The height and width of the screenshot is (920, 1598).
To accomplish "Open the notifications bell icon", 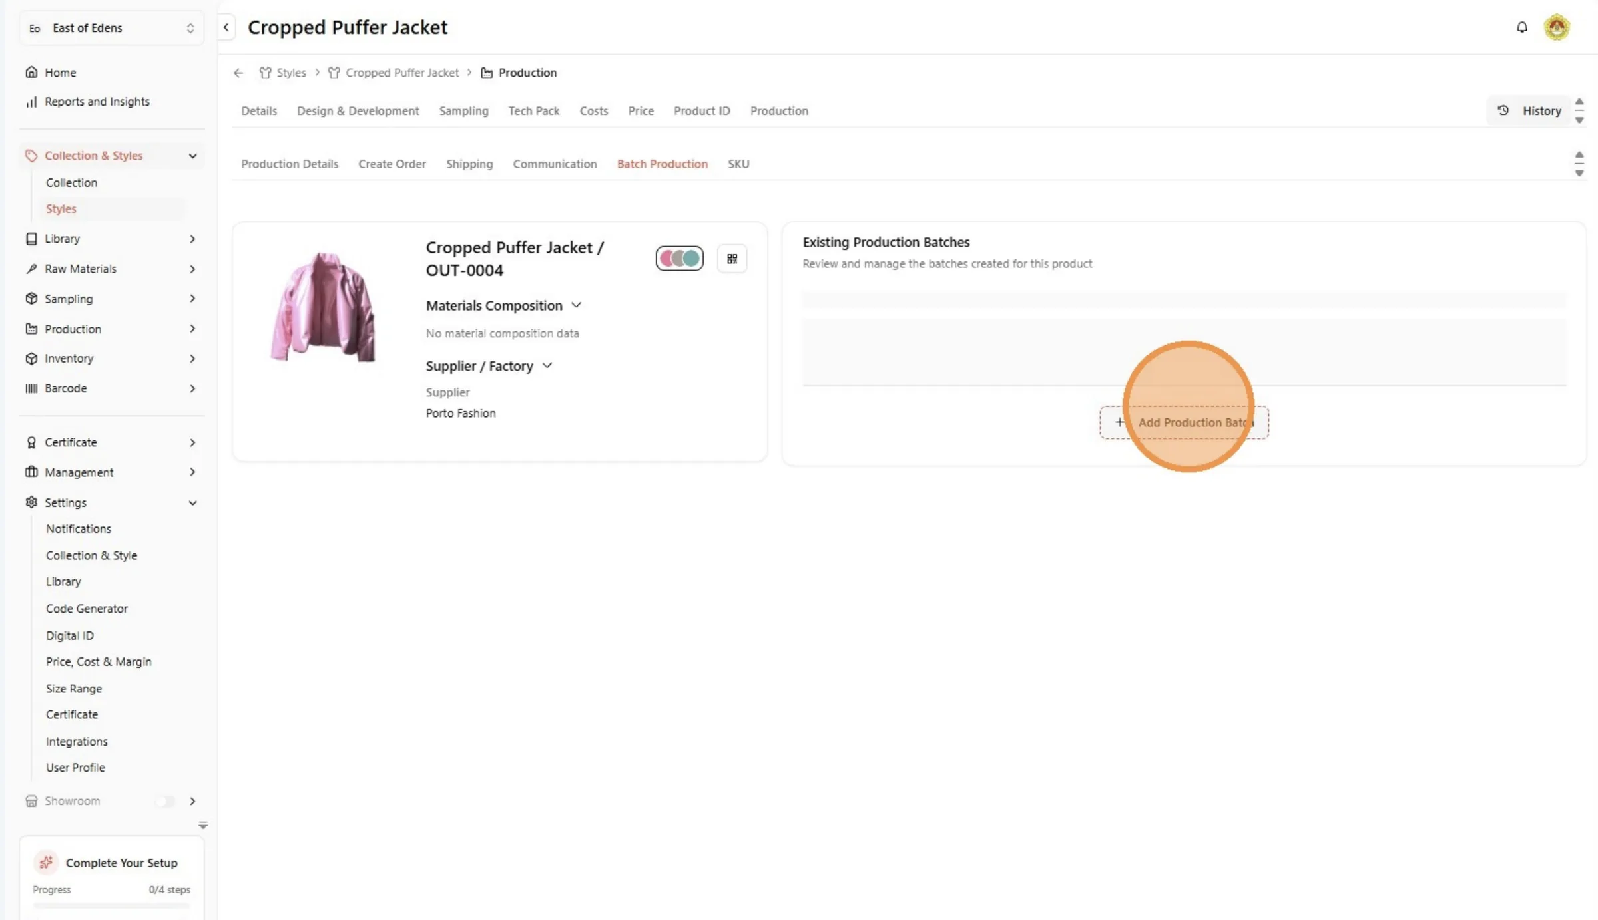I will [x=1522, y=27].
